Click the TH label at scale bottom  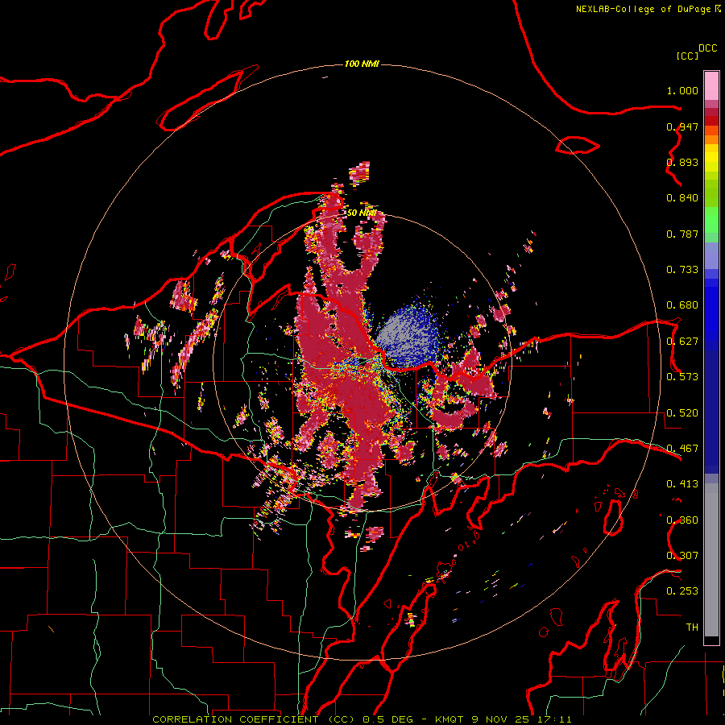point(692,627)
